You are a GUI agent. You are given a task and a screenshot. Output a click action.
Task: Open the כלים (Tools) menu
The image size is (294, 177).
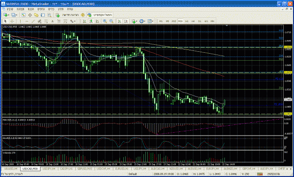[51, 9]
